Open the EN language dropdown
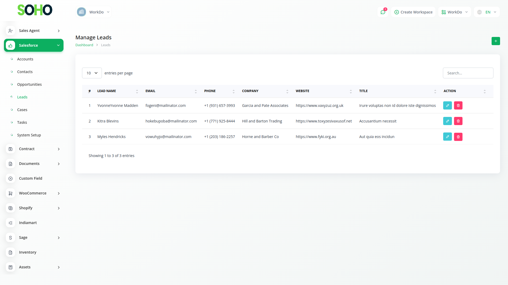Screen dimensions: 508x285 click(x=487, y=12)
